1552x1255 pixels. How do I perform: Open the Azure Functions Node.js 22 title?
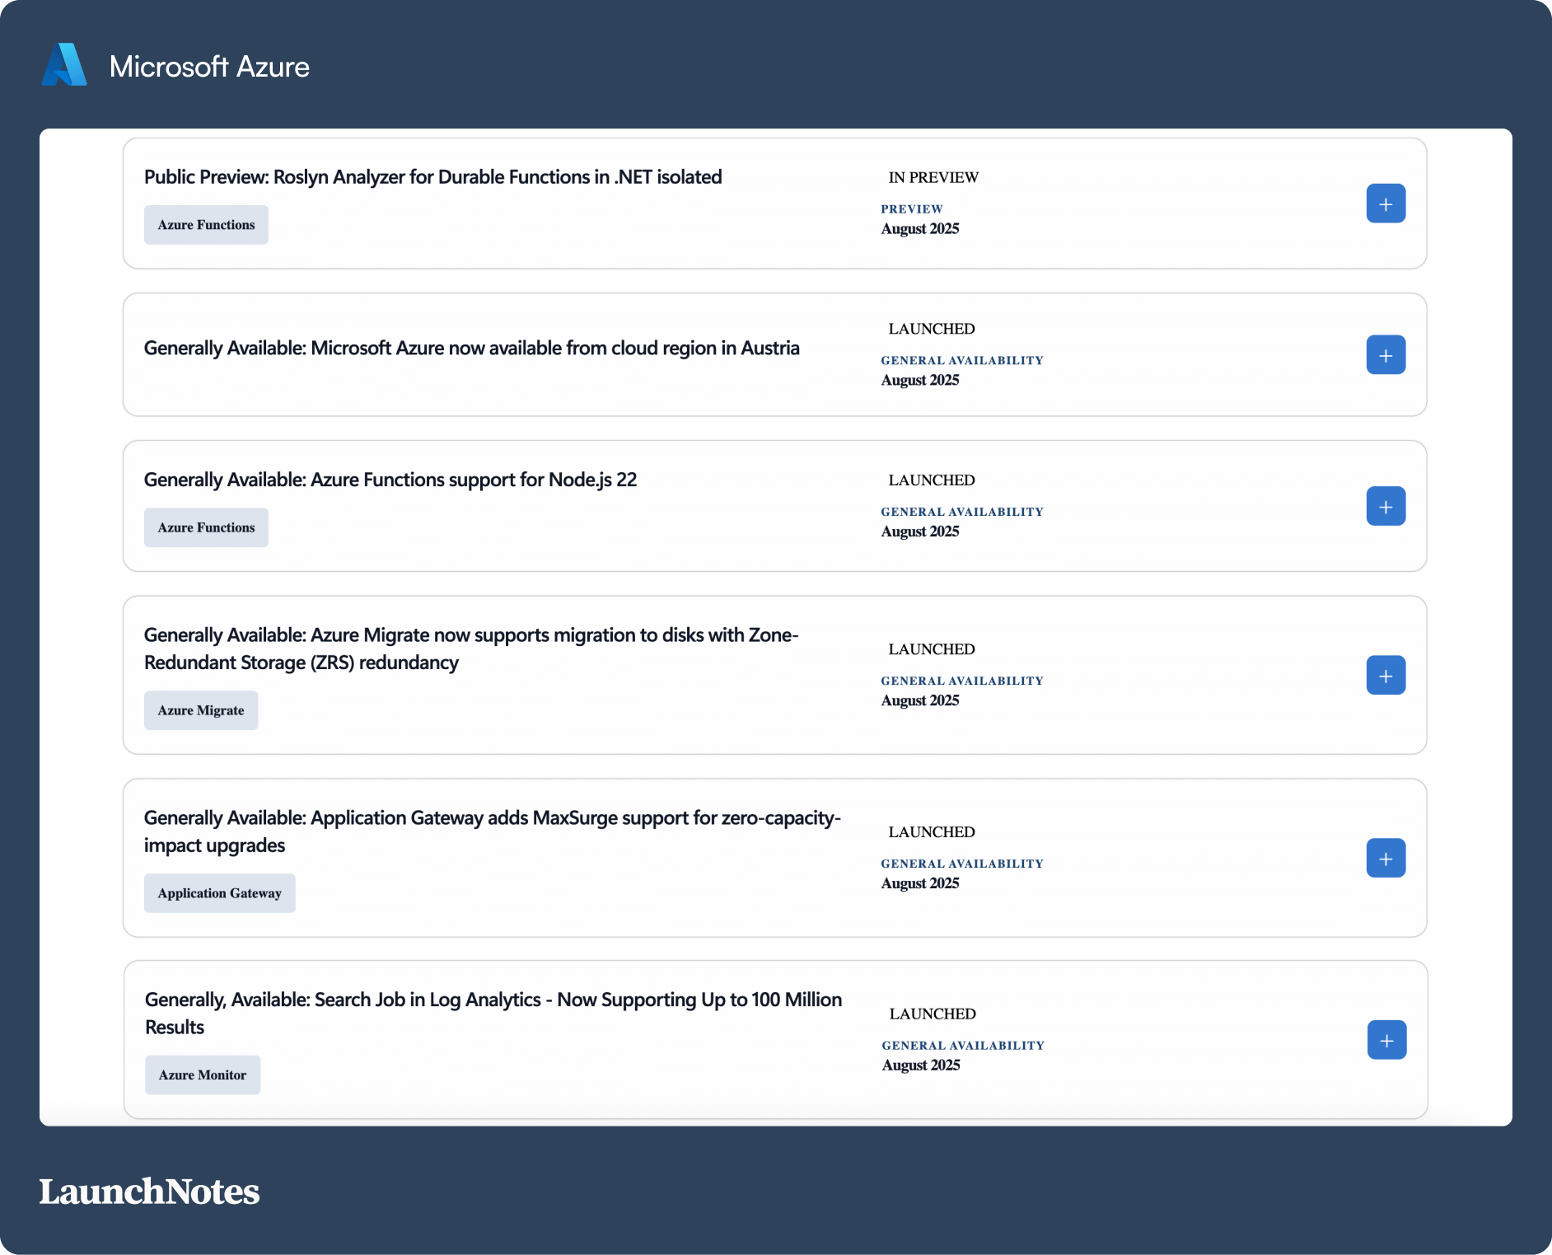pos(390,480)
